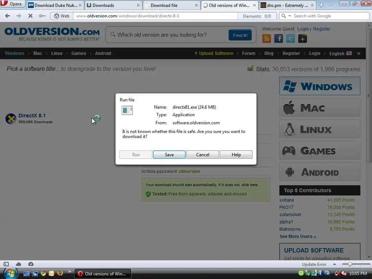Close the Download file tab
This screenshot has height=279, width=372.
196,5
